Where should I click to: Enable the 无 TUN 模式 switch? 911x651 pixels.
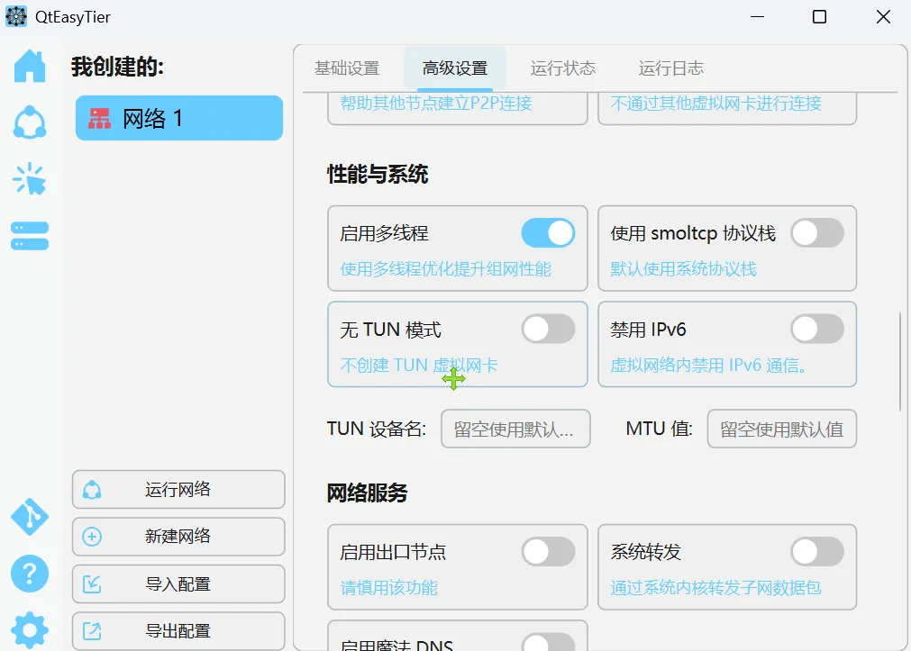click(x=548, y=330)
